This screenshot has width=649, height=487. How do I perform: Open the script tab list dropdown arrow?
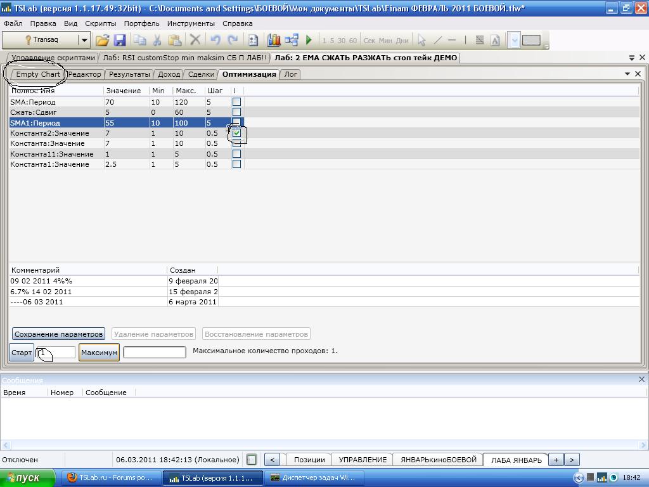click(x=631, y=58)
